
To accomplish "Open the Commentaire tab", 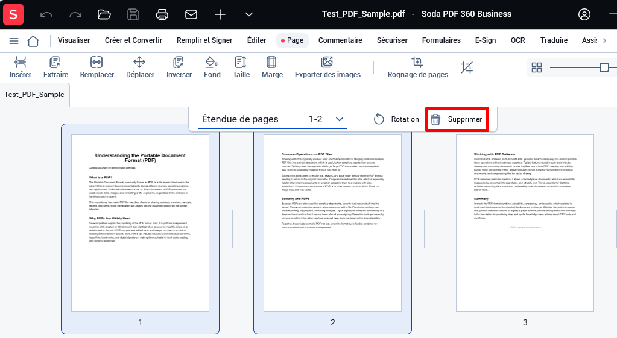I will coord(340,40).
